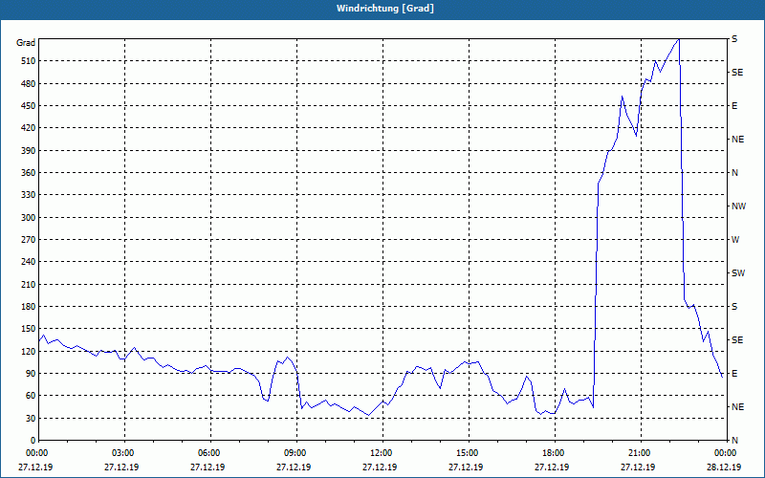Select the 30 y-axis value
Viewport: 765px width, 478px height.
click(30, 419)
